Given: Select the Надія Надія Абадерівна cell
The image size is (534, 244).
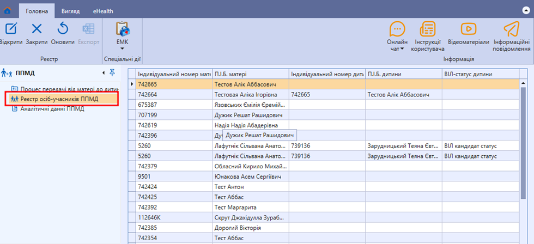Looking at the screenshot, I should (x=250, y=125).
